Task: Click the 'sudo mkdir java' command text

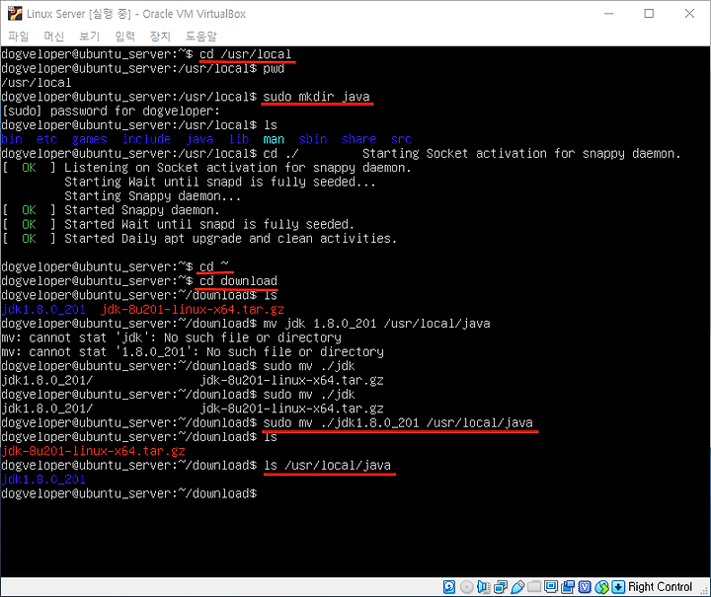Action: tap(317, 97)
